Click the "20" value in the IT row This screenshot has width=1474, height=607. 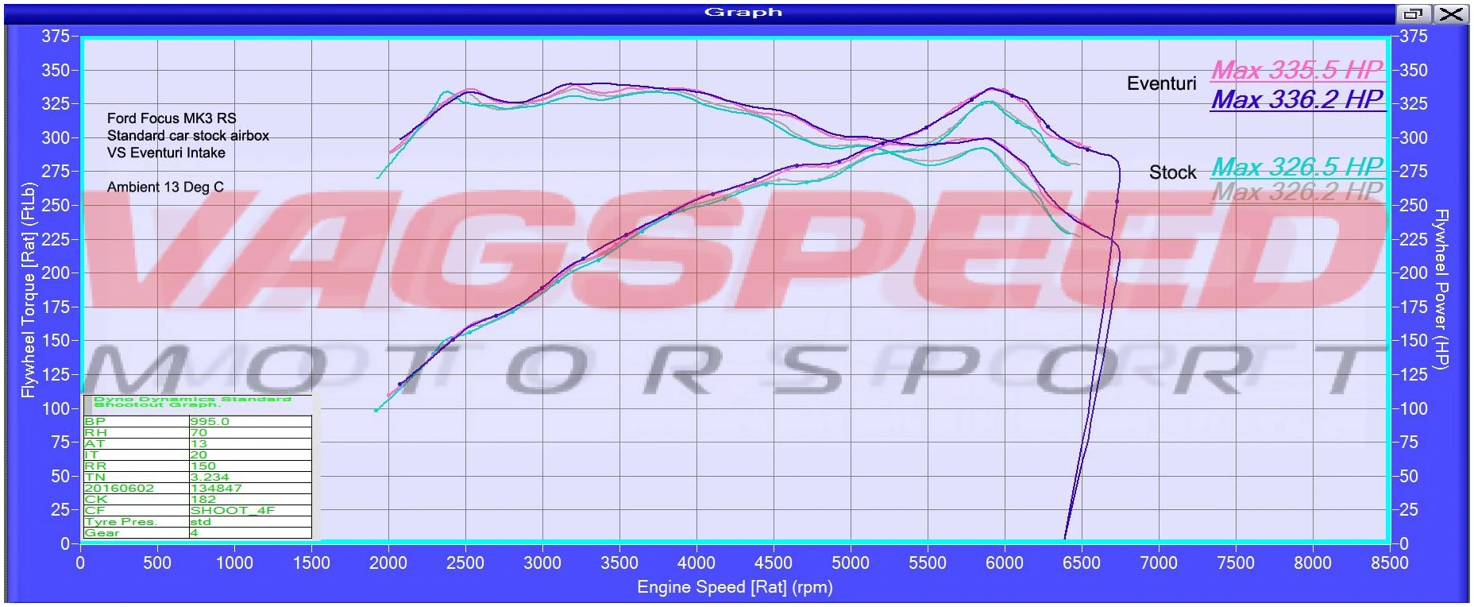(x=199, y=455)
